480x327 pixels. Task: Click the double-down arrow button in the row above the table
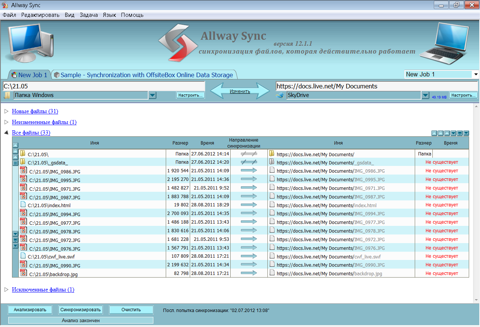(460, 133)
